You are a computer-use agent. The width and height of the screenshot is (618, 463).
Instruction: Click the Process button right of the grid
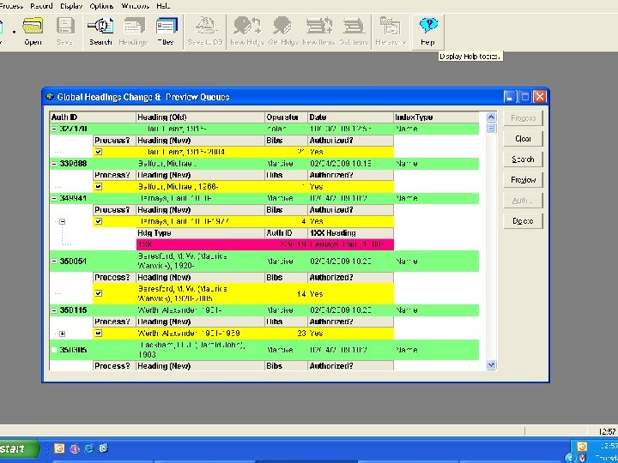pos(523,118)
